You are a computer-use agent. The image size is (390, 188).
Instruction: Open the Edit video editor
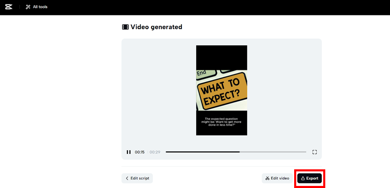280,178
